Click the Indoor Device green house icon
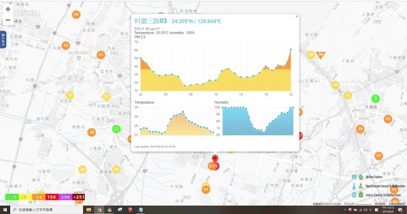This screenshot has height=214, width=407. [x=361, y=195]
